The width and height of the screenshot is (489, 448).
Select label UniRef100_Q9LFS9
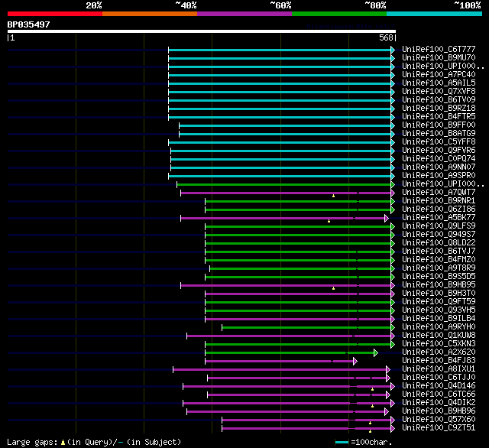(x=439, y=226)
